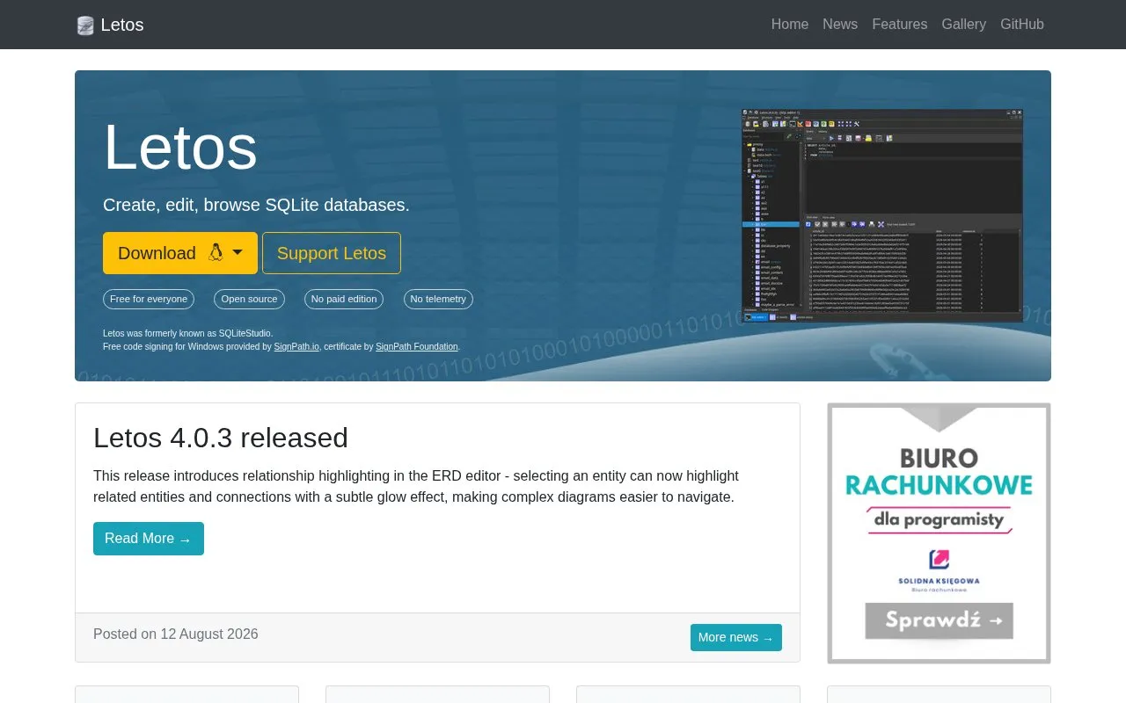Open the Features nav item
The height and width of the screenshot is (703, 1126).
point(900,25)
